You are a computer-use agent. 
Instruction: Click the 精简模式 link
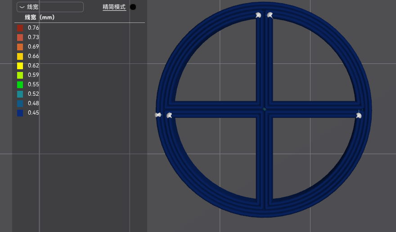114,7
